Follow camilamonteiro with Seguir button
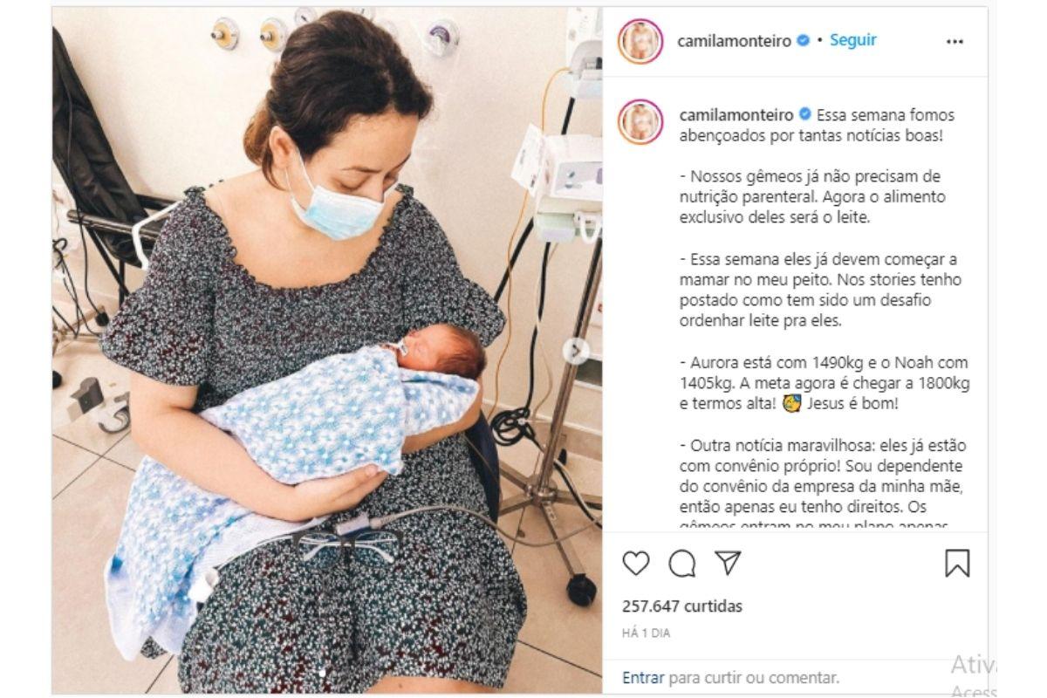Viewport: 1047px width, 698px height. (852, 40)
